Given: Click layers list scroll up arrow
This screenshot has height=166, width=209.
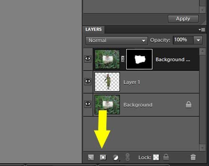Looking at the screenshot, I should pyautogui.click(x=202, y=52).
